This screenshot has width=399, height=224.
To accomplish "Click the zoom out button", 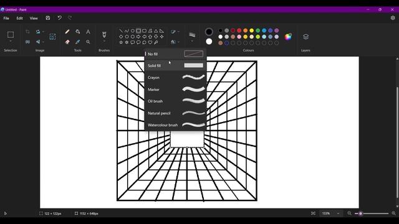I will pyautogui.click(x=349, y=213).
